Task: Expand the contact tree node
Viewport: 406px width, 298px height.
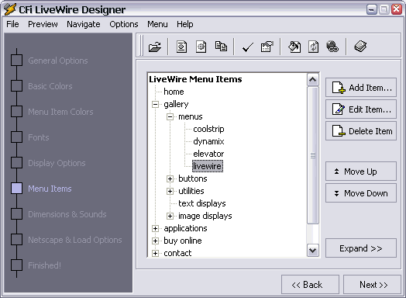Action: [155, 253]
